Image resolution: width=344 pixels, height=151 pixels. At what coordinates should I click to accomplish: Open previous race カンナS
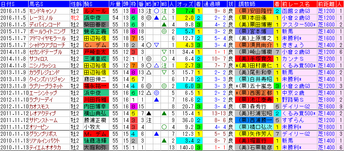[293, 59]
